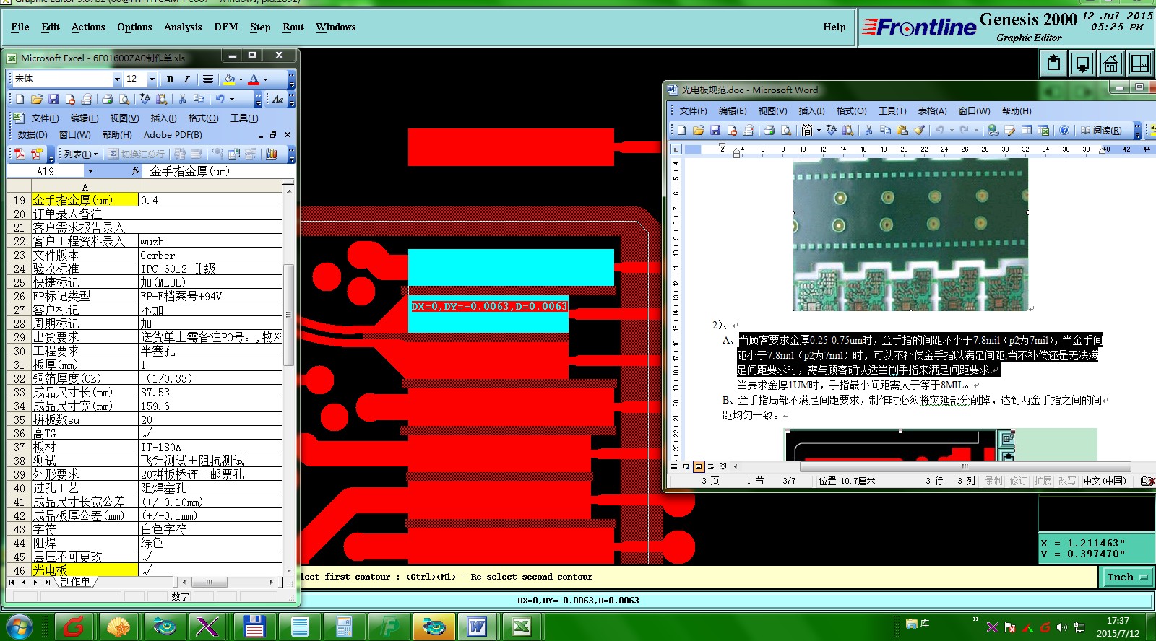
Task: Open the Excel 数据(D) menu
Action: pyautogui.click(x=33, y=134)
